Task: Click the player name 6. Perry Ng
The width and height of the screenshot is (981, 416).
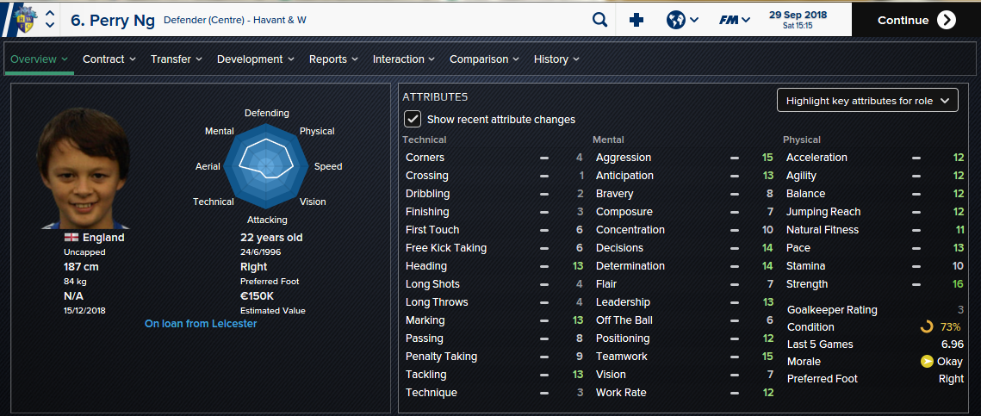Action: tap(113, 20)
